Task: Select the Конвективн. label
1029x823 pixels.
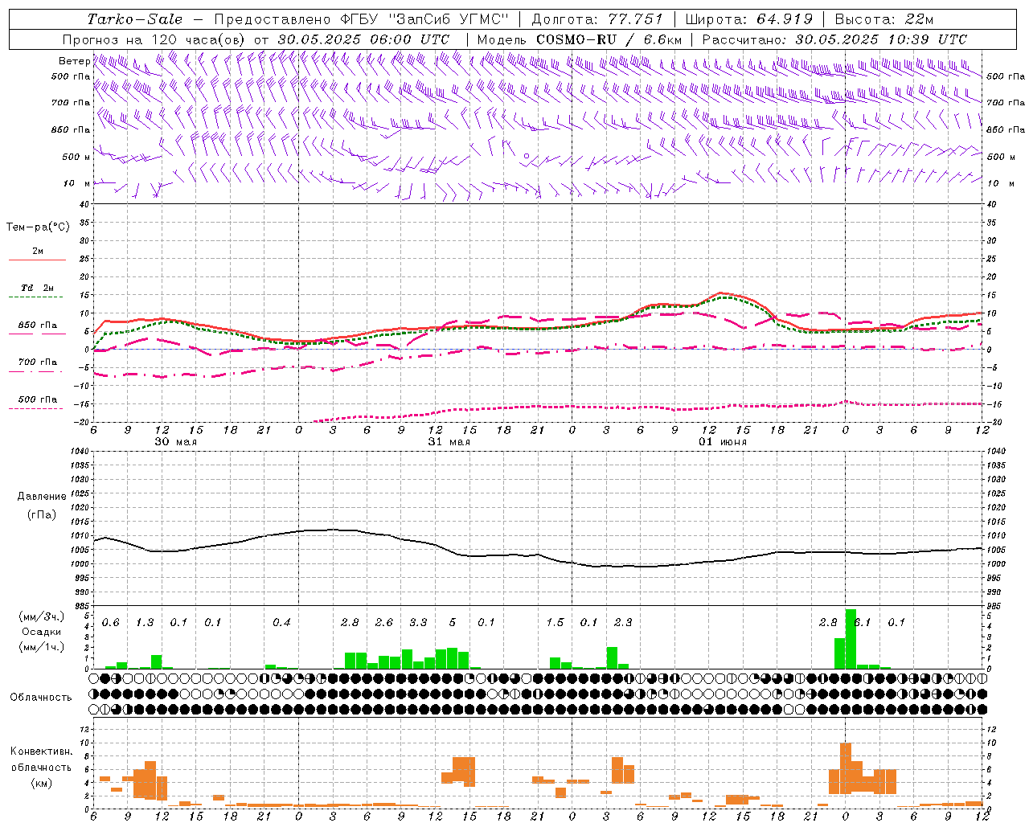Action: (42, 751)
